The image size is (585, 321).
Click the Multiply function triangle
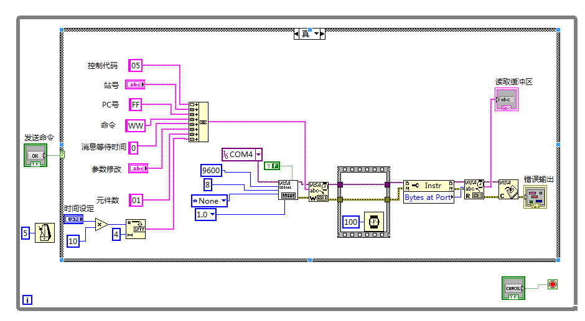point(101,225)
